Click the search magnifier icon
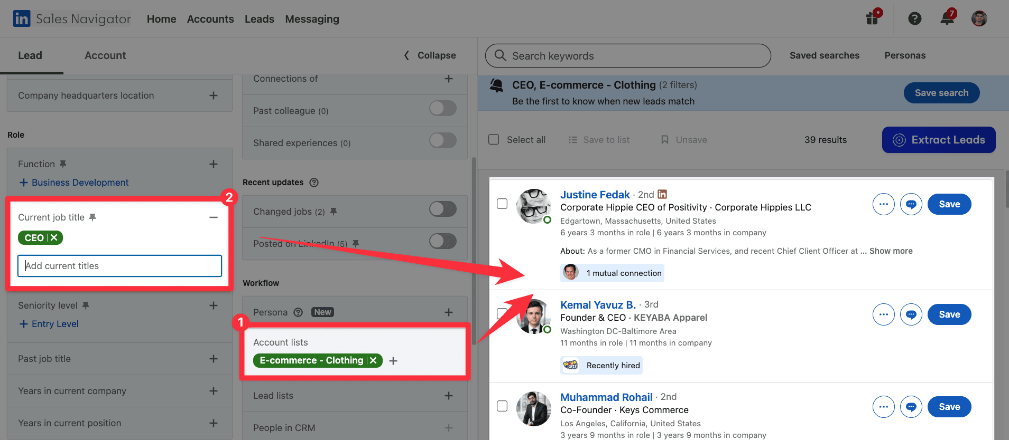Screen dimensions: 1009x440 500,55
